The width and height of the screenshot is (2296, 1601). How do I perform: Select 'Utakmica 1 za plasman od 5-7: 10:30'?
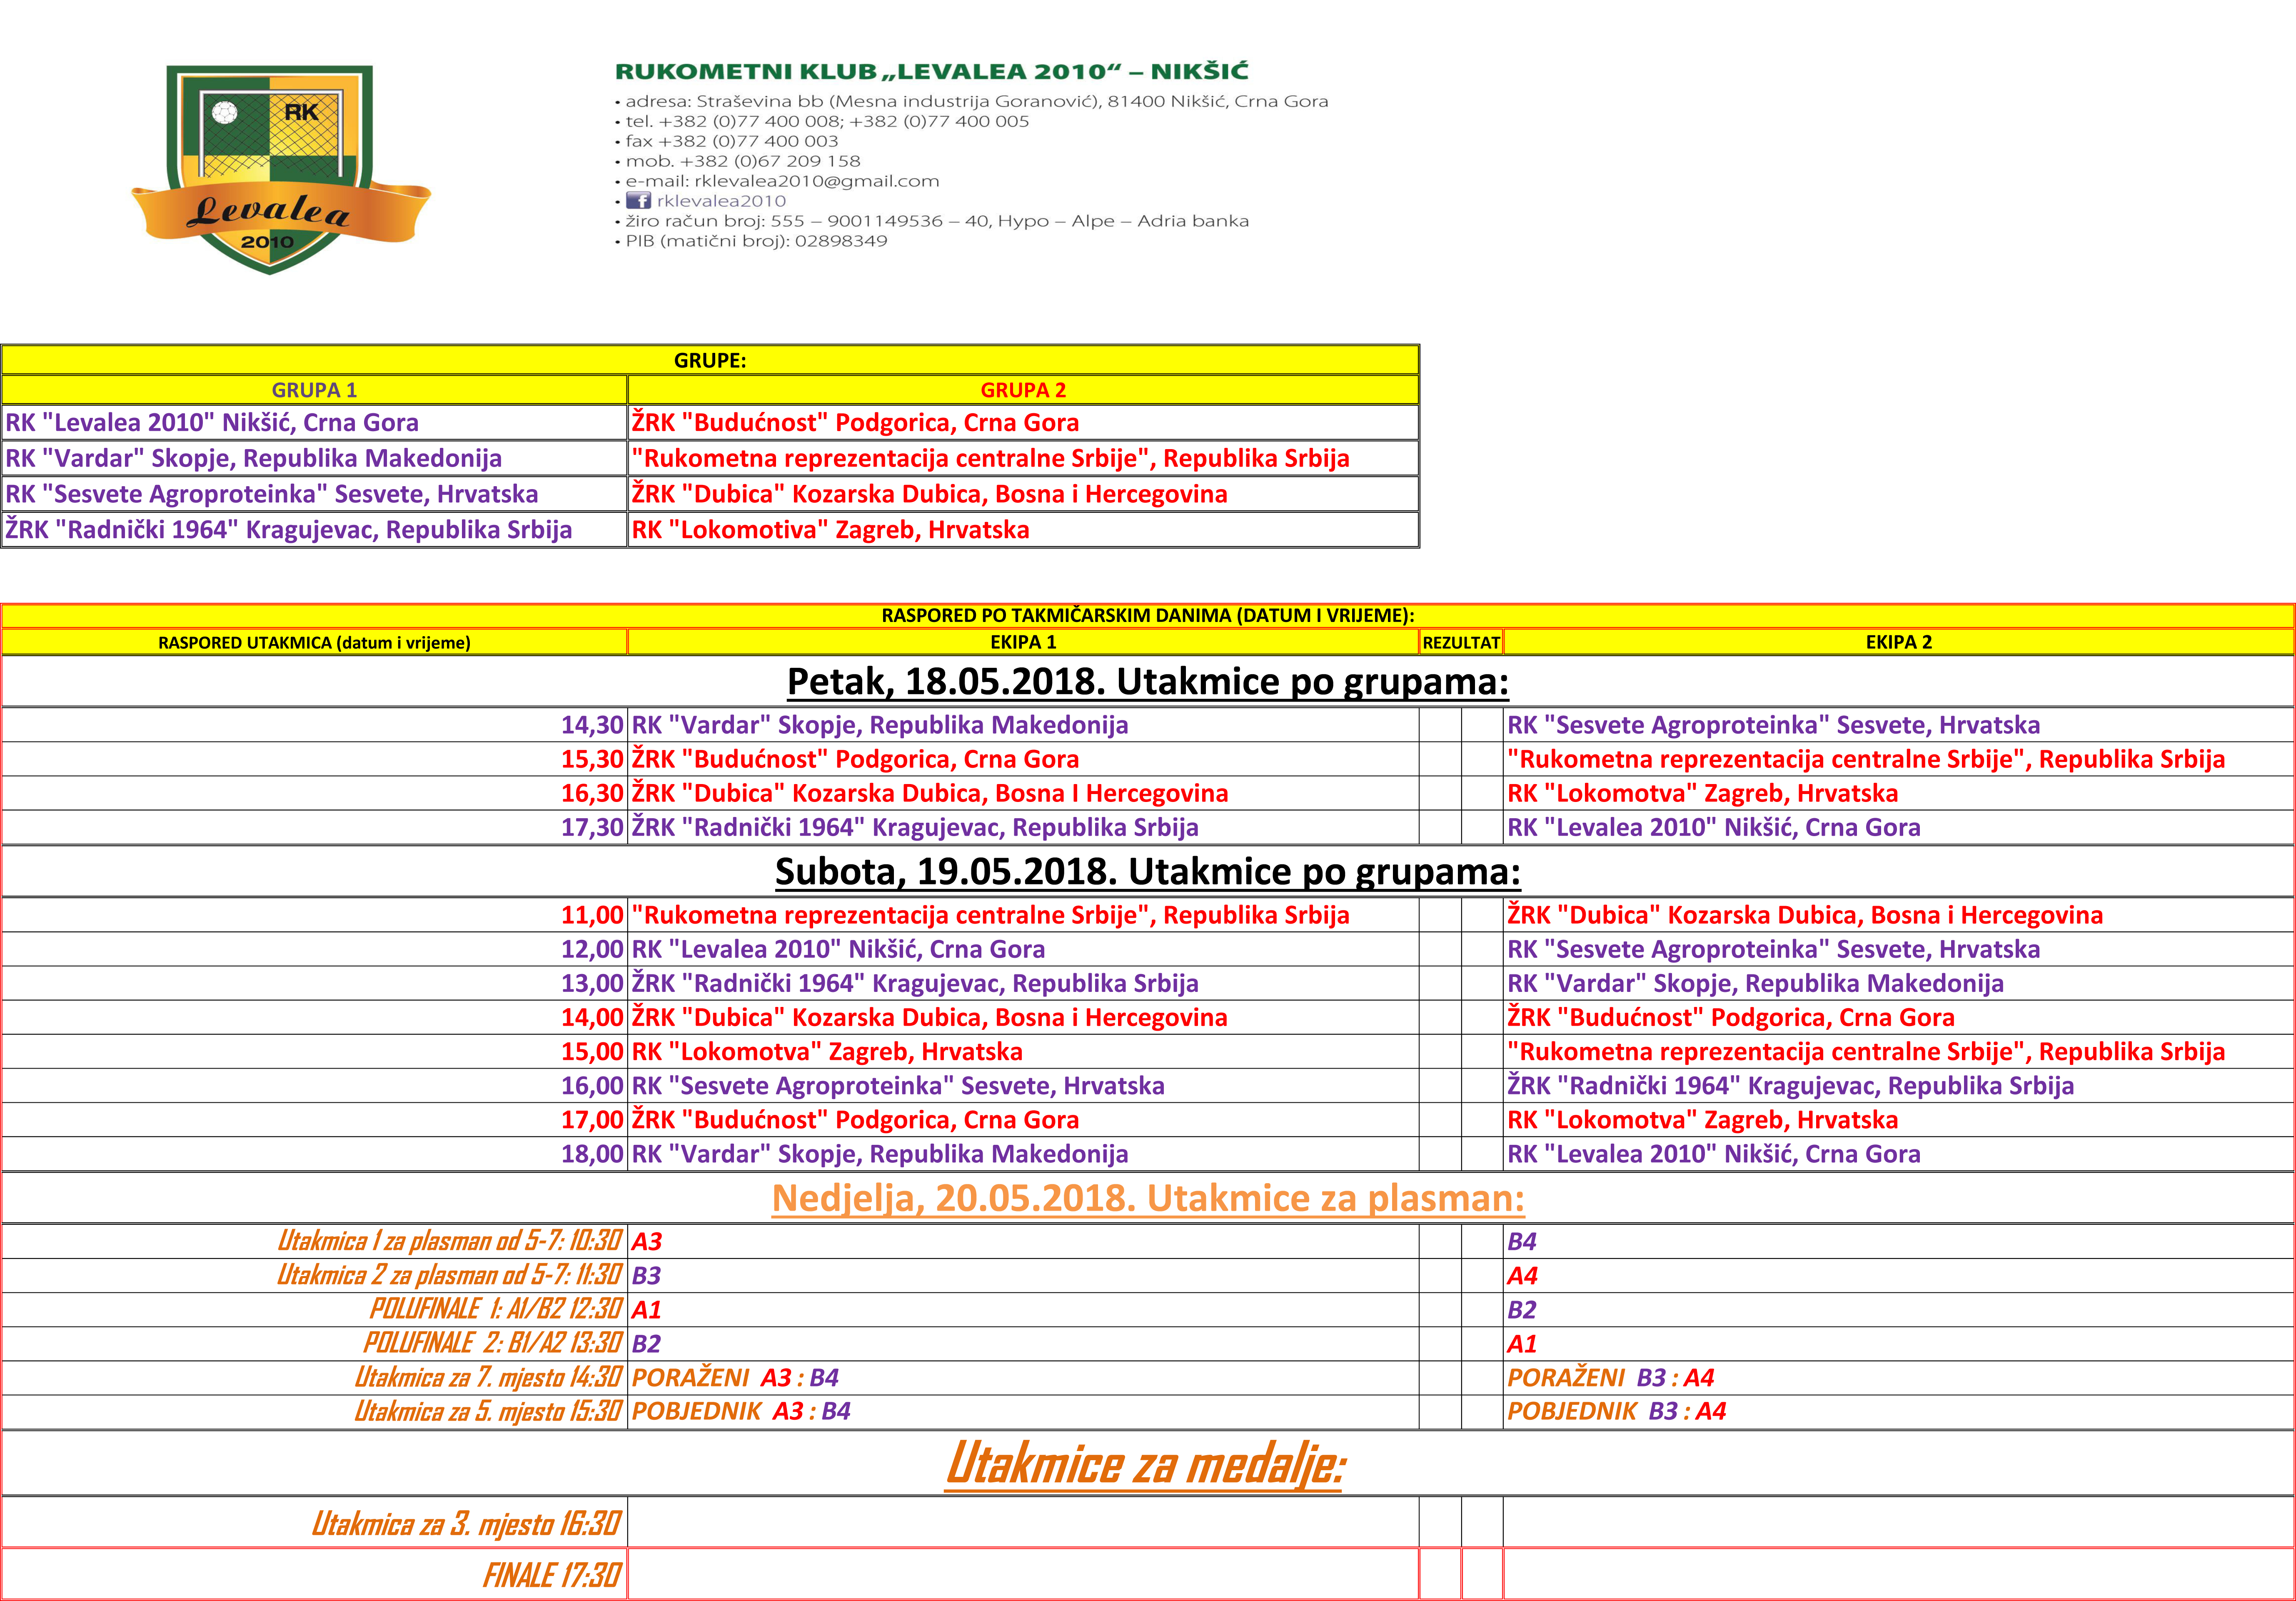click(x=450, y=1241)
